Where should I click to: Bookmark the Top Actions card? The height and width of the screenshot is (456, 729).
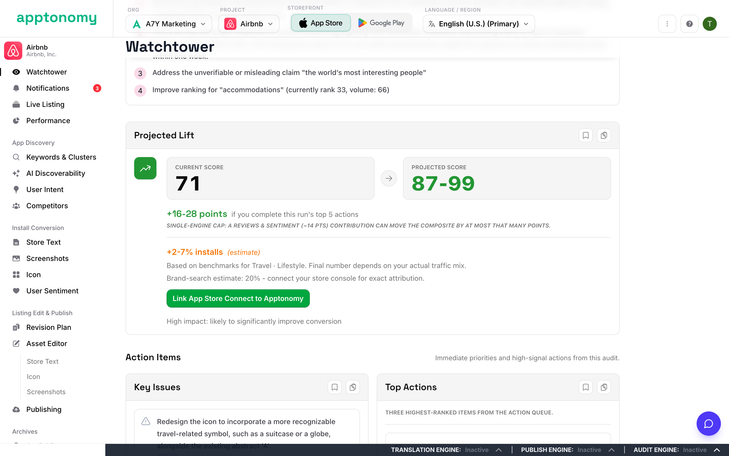586,387
